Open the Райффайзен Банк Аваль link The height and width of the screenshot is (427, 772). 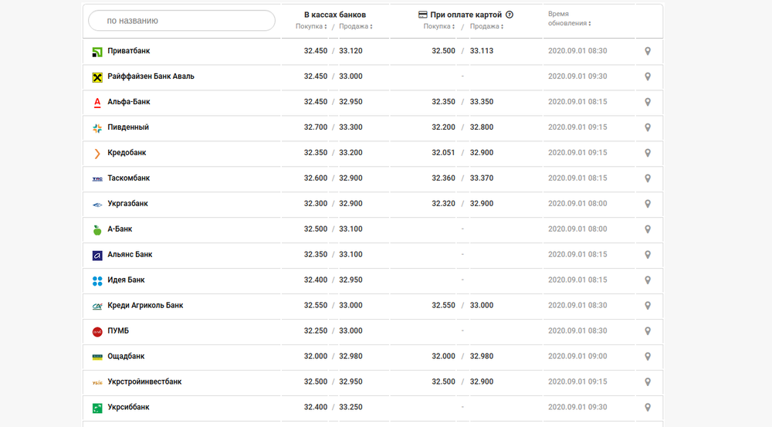(x=151, y=76)
